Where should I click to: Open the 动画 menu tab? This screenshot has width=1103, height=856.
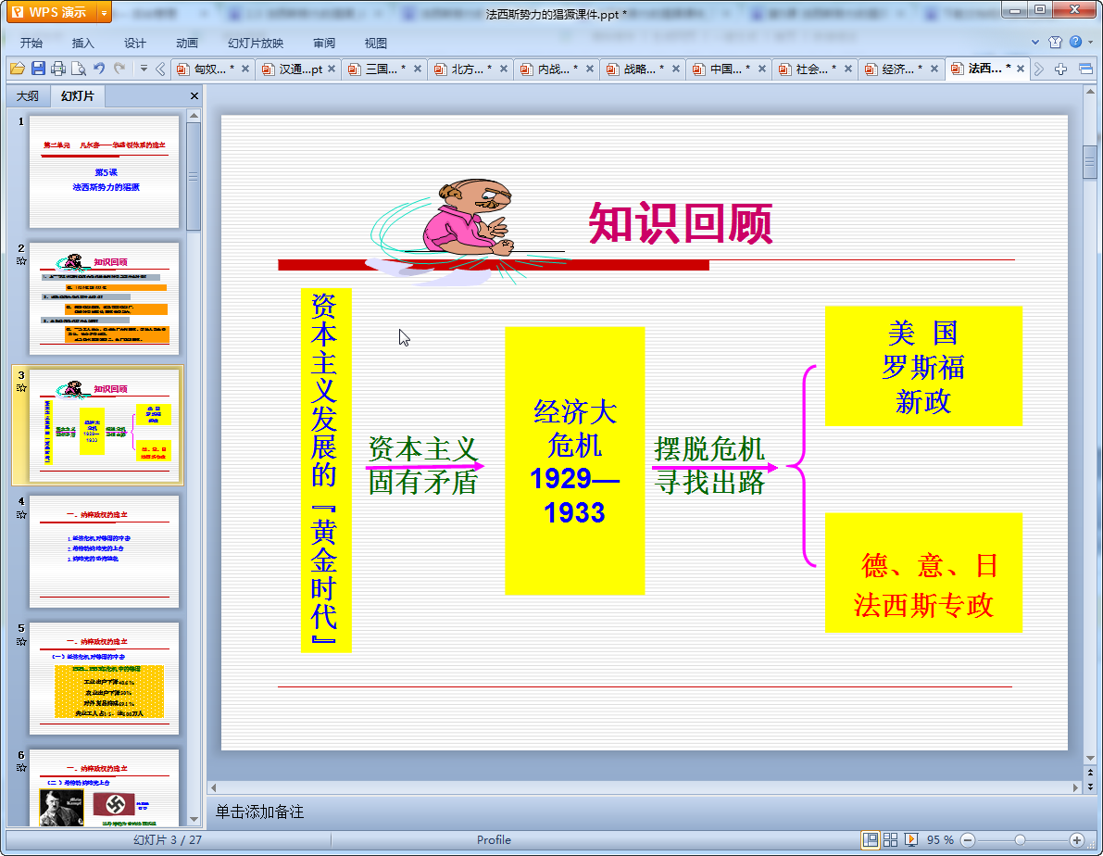pos(187,43)
